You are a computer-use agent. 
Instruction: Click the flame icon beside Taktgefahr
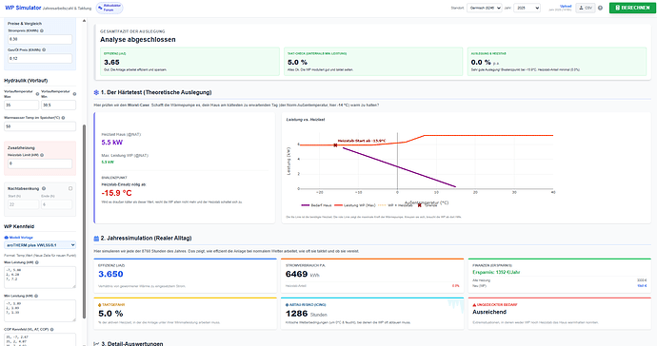[x=100, y=305]
